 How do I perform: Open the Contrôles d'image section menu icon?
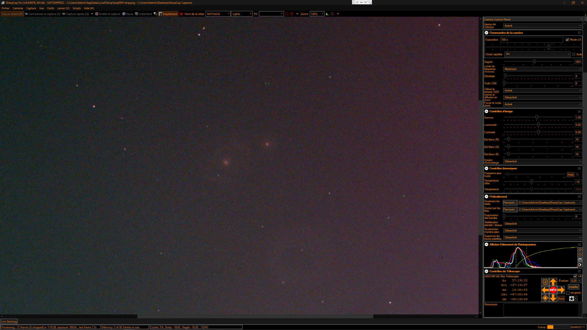click(579, 111)
